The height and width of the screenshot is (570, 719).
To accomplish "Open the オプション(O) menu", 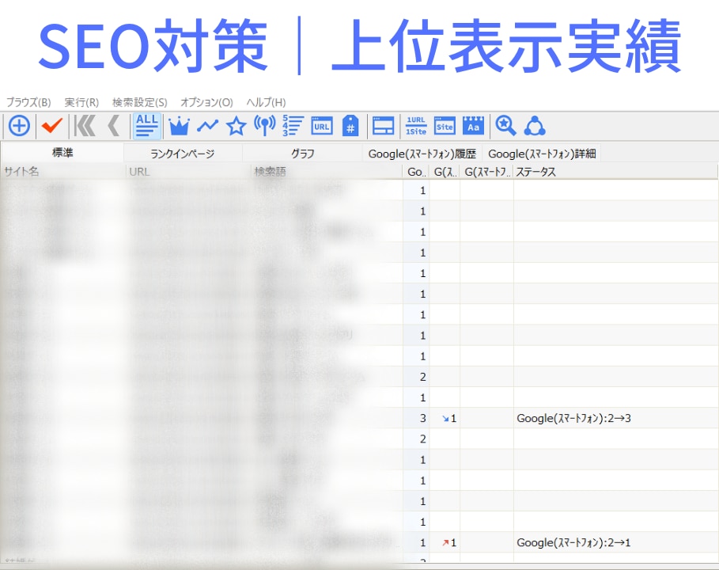I will click(x=206, y=102).
